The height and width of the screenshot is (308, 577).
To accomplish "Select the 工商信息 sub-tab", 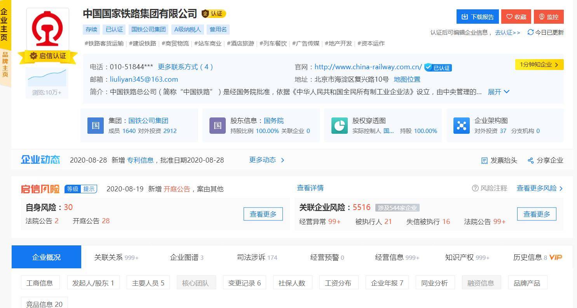I will pos(40,283).
